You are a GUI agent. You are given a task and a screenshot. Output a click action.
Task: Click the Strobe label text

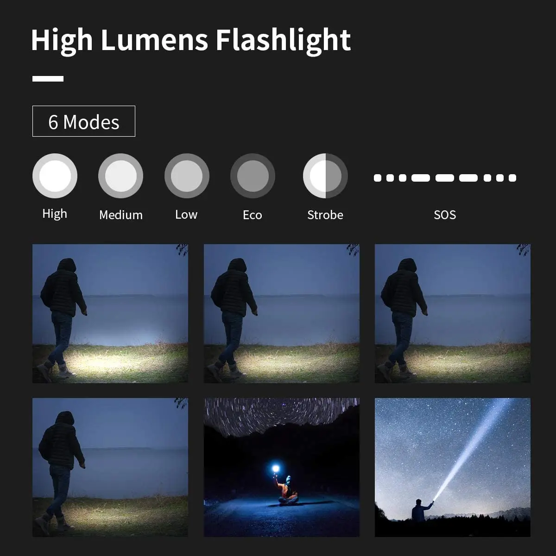[x=325, y=215]
